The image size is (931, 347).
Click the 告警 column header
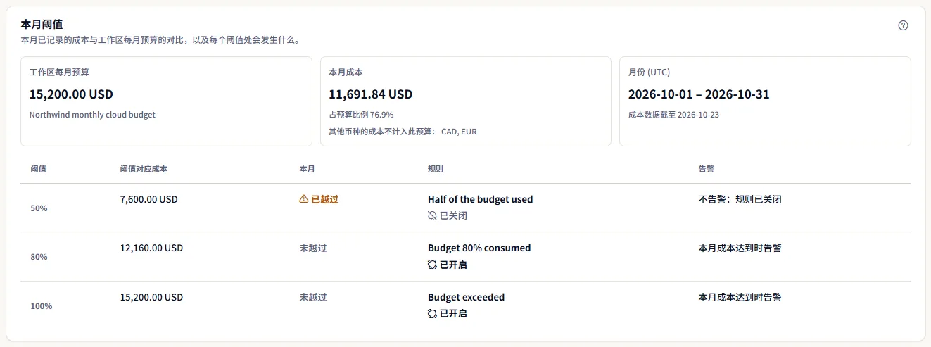click(707, 169)
